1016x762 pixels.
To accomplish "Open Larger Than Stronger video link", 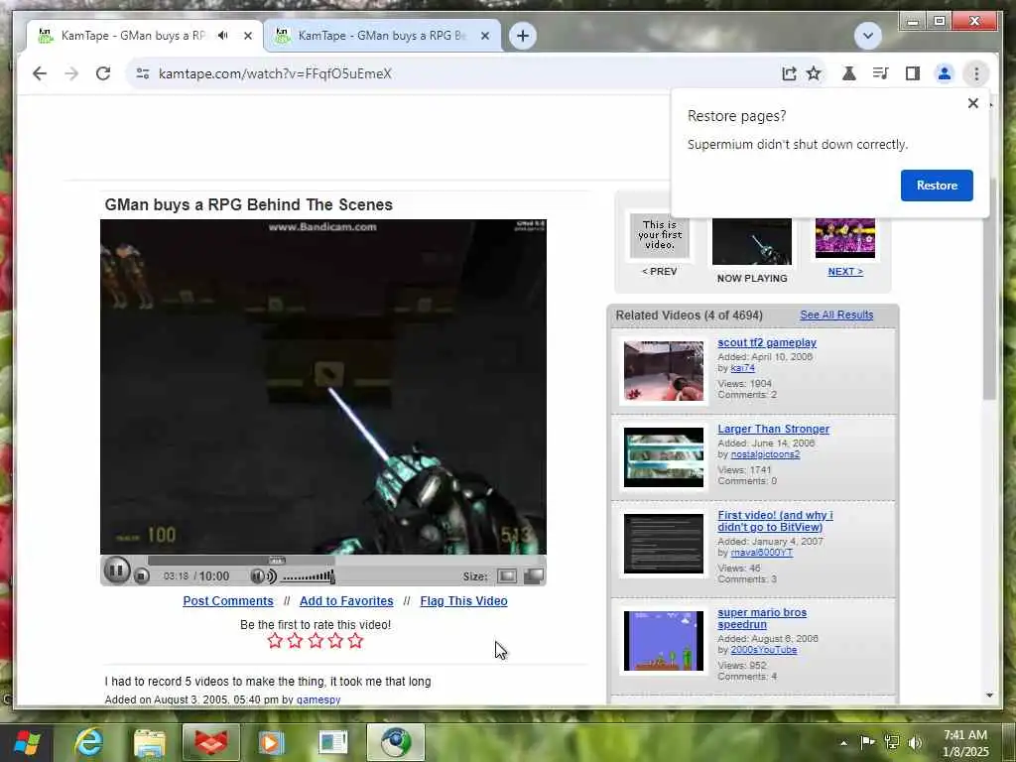I will pyautogui.click(x=773, y=429).
